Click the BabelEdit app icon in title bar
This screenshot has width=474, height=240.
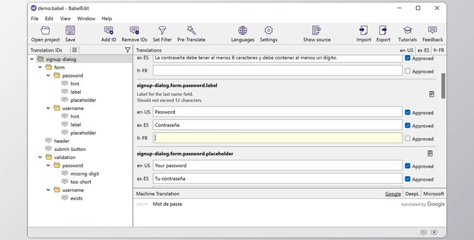coord(33,8)
